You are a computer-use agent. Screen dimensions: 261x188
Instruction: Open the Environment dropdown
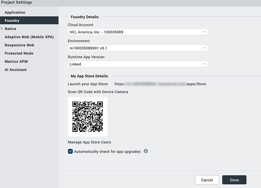(138, 48)
